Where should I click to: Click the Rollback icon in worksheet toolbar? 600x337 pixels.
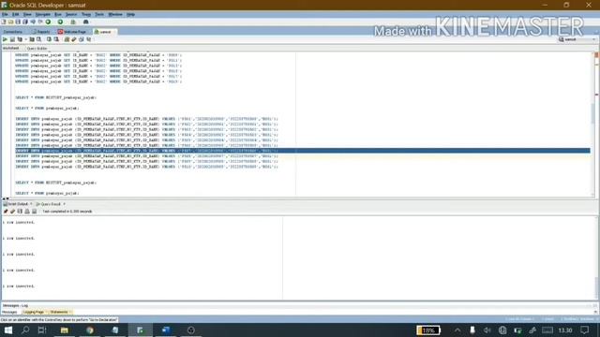[x=56, y=39]
